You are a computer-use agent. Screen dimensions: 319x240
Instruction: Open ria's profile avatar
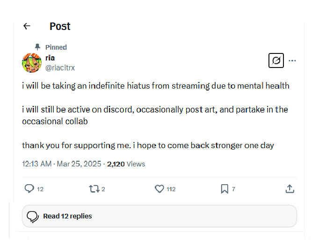32,62
